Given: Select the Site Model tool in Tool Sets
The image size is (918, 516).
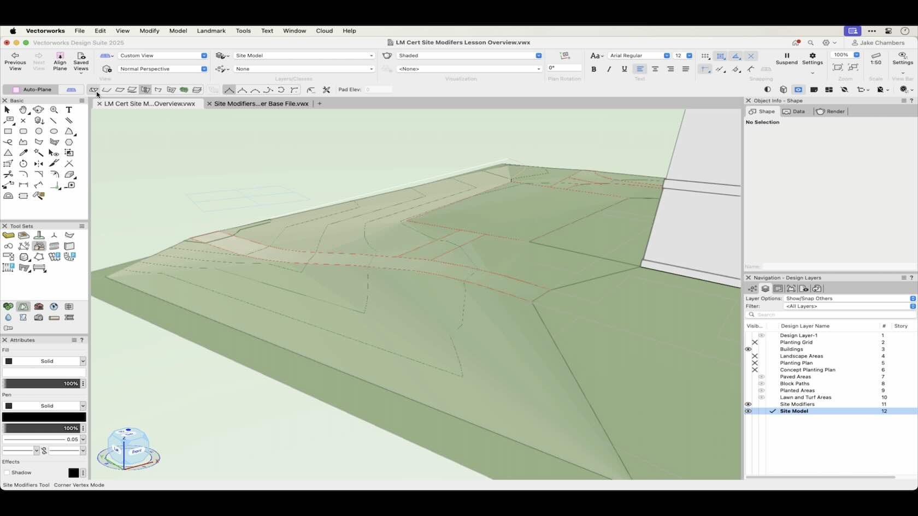Looking at the screenshot, I should click(x=23, y=235).
